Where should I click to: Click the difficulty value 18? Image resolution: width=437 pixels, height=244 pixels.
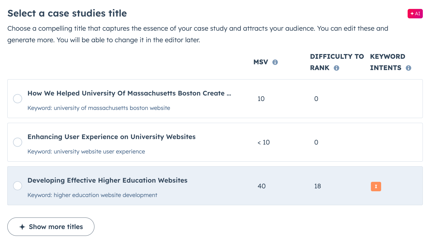(x=317, y=186)
